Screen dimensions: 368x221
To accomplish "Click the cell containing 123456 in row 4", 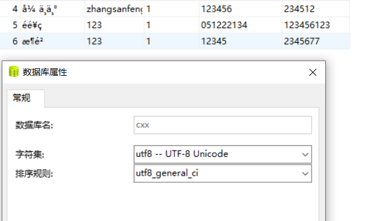I will [x=241, y=9].
